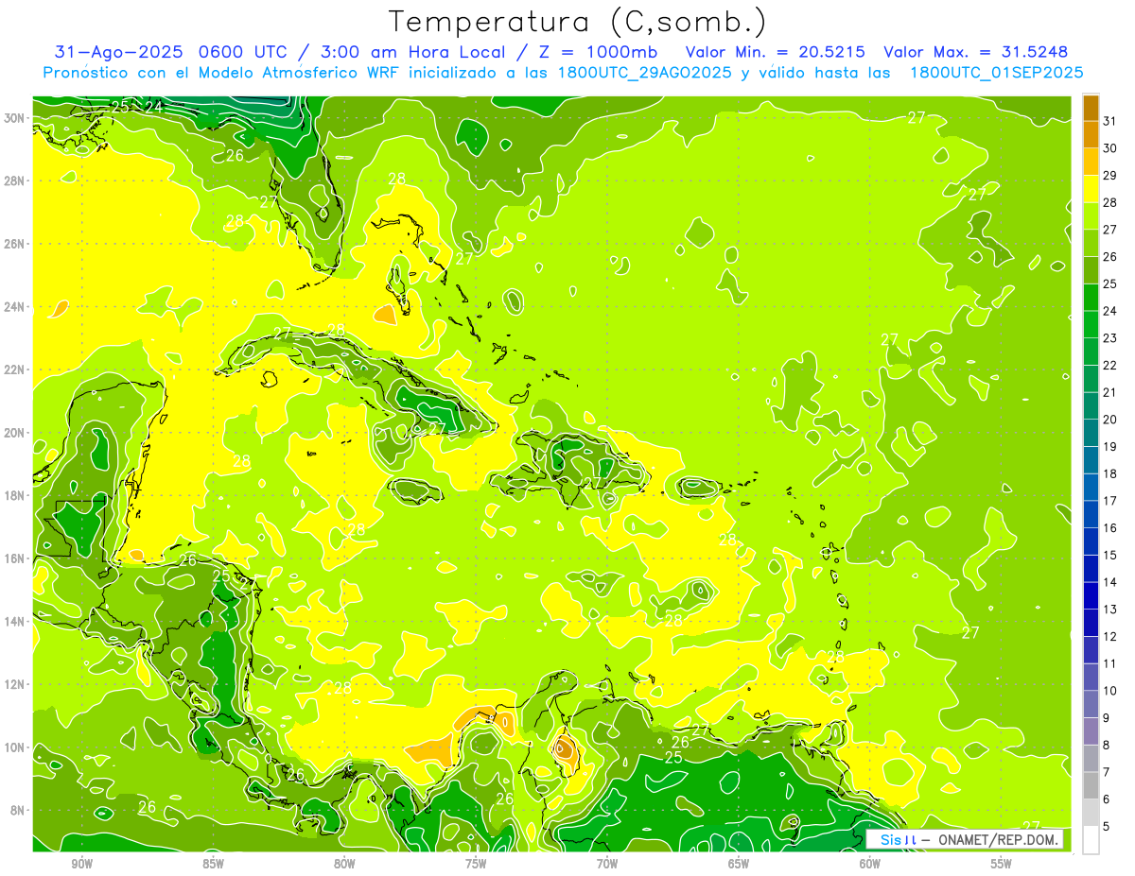Click the '1800UTC_01SEP2025' valid-until time text
1135x876 pixels.
click(x=996, y=73)
